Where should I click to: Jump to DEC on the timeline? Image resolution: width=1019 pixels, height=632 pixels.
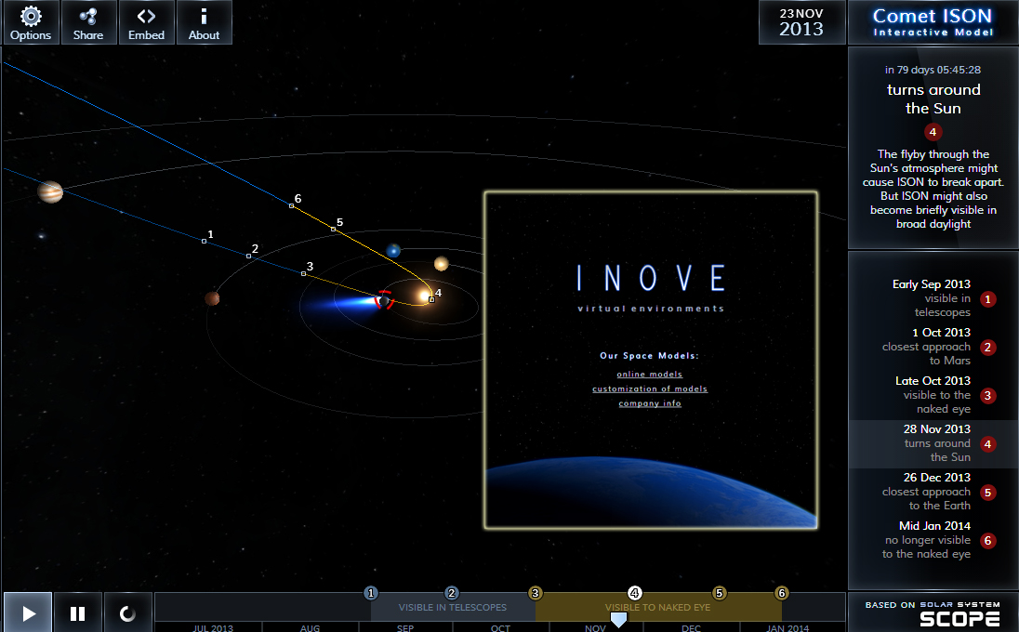click(692, 628)
